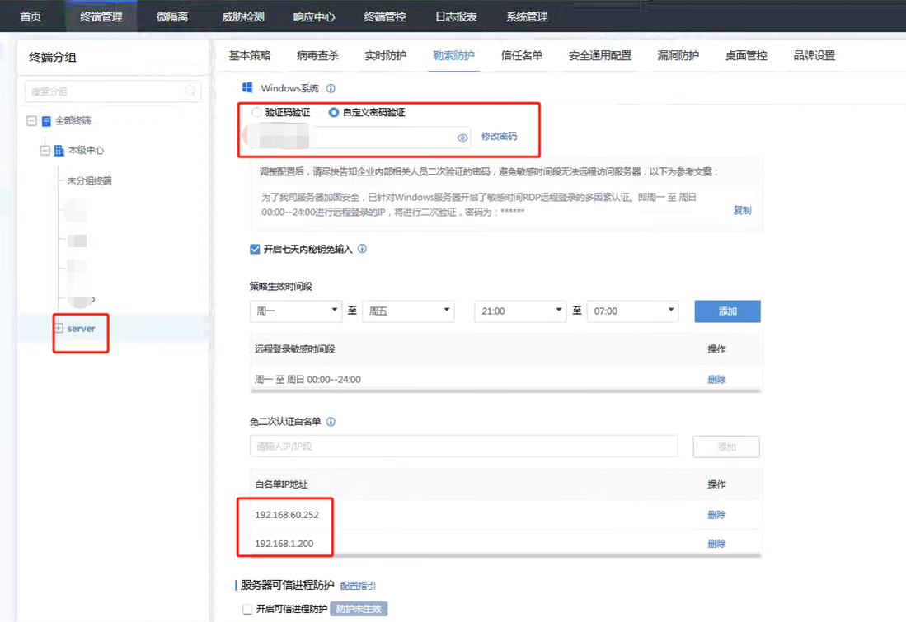The image size is (906, 622).
Task: Click the info icon next to Windows系统
Action: coord(331,88)
